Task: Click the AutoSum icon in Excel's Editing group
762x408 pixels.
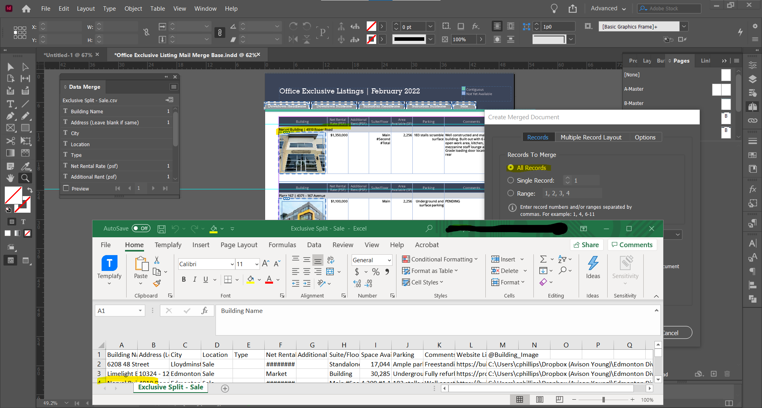Action: (x=544, y=259)
